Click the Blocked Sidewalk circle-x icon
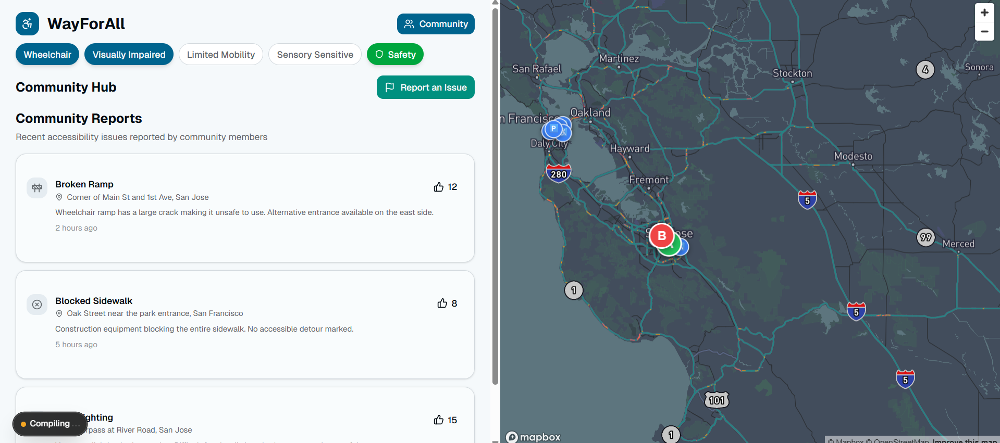The image size is (1000, 443). pyautogui.click(x=37, y=305)
